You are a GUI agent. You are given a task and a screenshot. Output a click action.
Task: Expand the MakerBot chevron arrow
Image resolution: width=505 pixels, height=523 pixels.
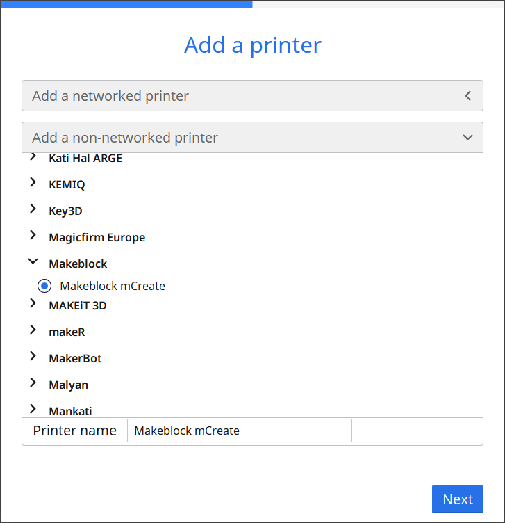click(x=33, y=357)
